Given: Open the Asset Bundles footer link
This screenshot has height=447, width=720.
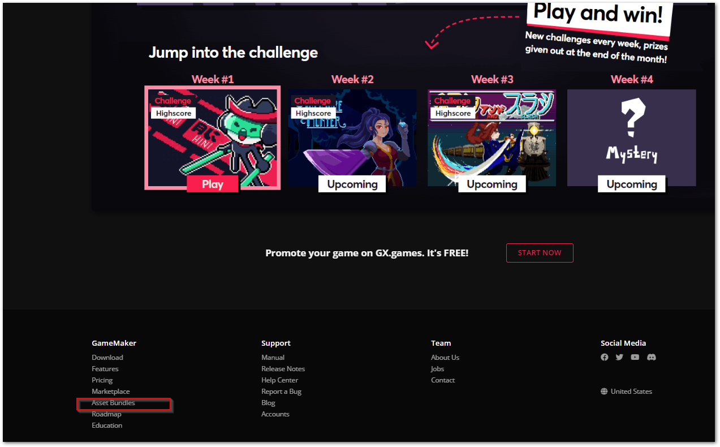Looking at the screenshot, I should 114,403.
